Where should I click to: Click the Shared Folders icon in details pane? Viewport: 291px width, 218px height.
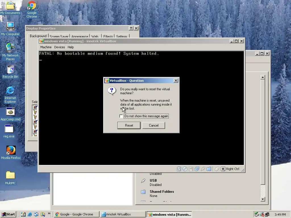[143, 192]
